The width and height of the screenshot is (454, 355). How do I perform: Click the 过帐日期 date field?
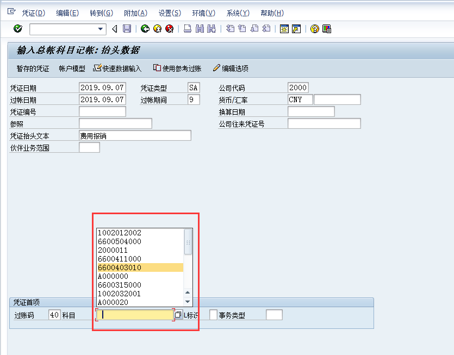pyautogui.click(x=103, y=99)
